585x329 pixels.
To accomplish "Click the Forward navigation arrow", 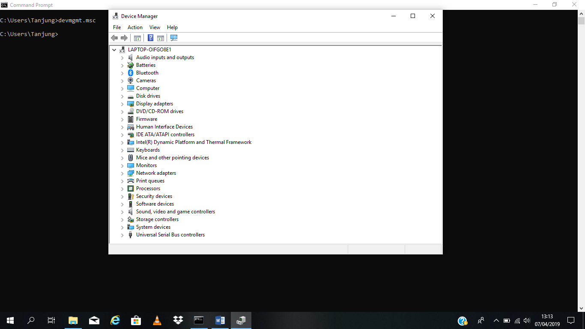I will coord(124,38).
